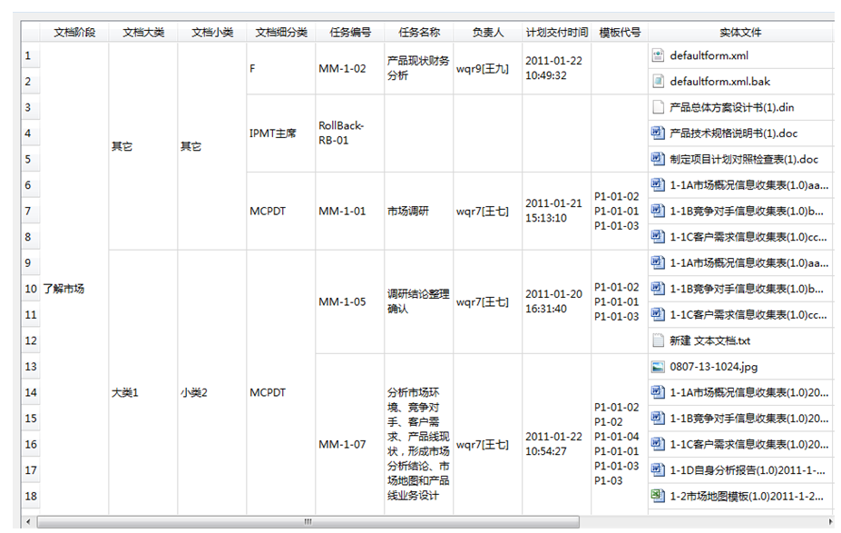Click the image icon for 0807-13-1024.jpg
841x533 pixels.
(x=659, y=367)
